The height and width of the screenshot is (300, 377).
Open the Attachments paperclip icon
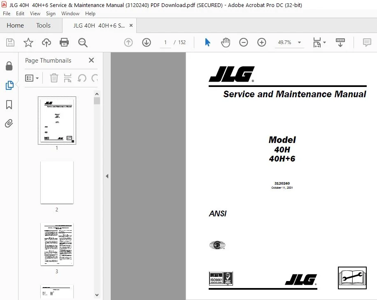tap(9, 124)
